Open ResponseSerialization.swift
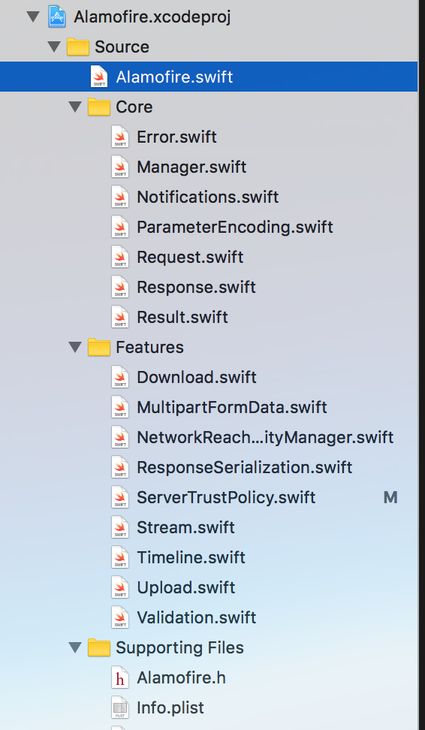The image size is (425, 730). (244, 467)
